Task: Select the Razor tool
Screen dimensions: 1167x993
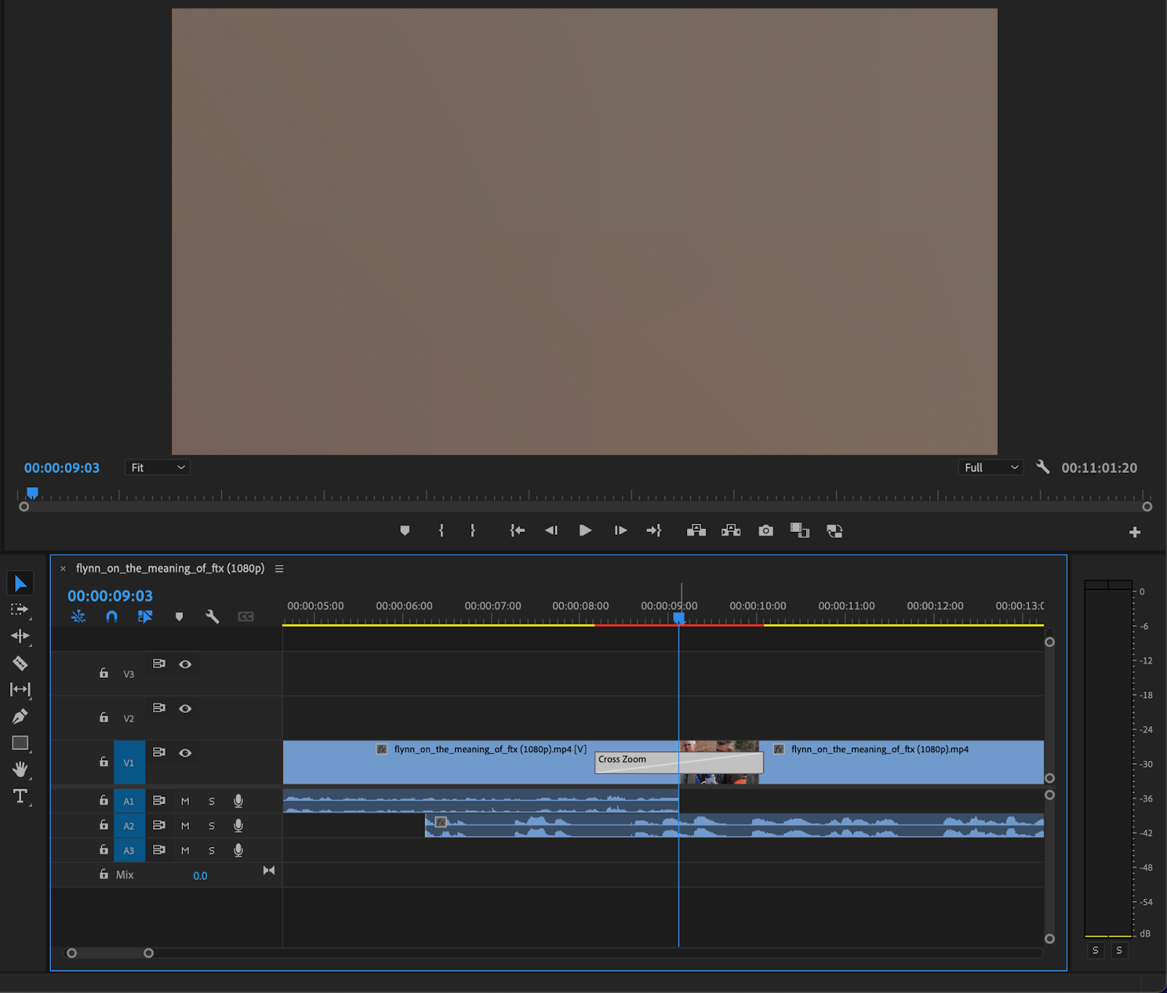Action: (20, 662)
